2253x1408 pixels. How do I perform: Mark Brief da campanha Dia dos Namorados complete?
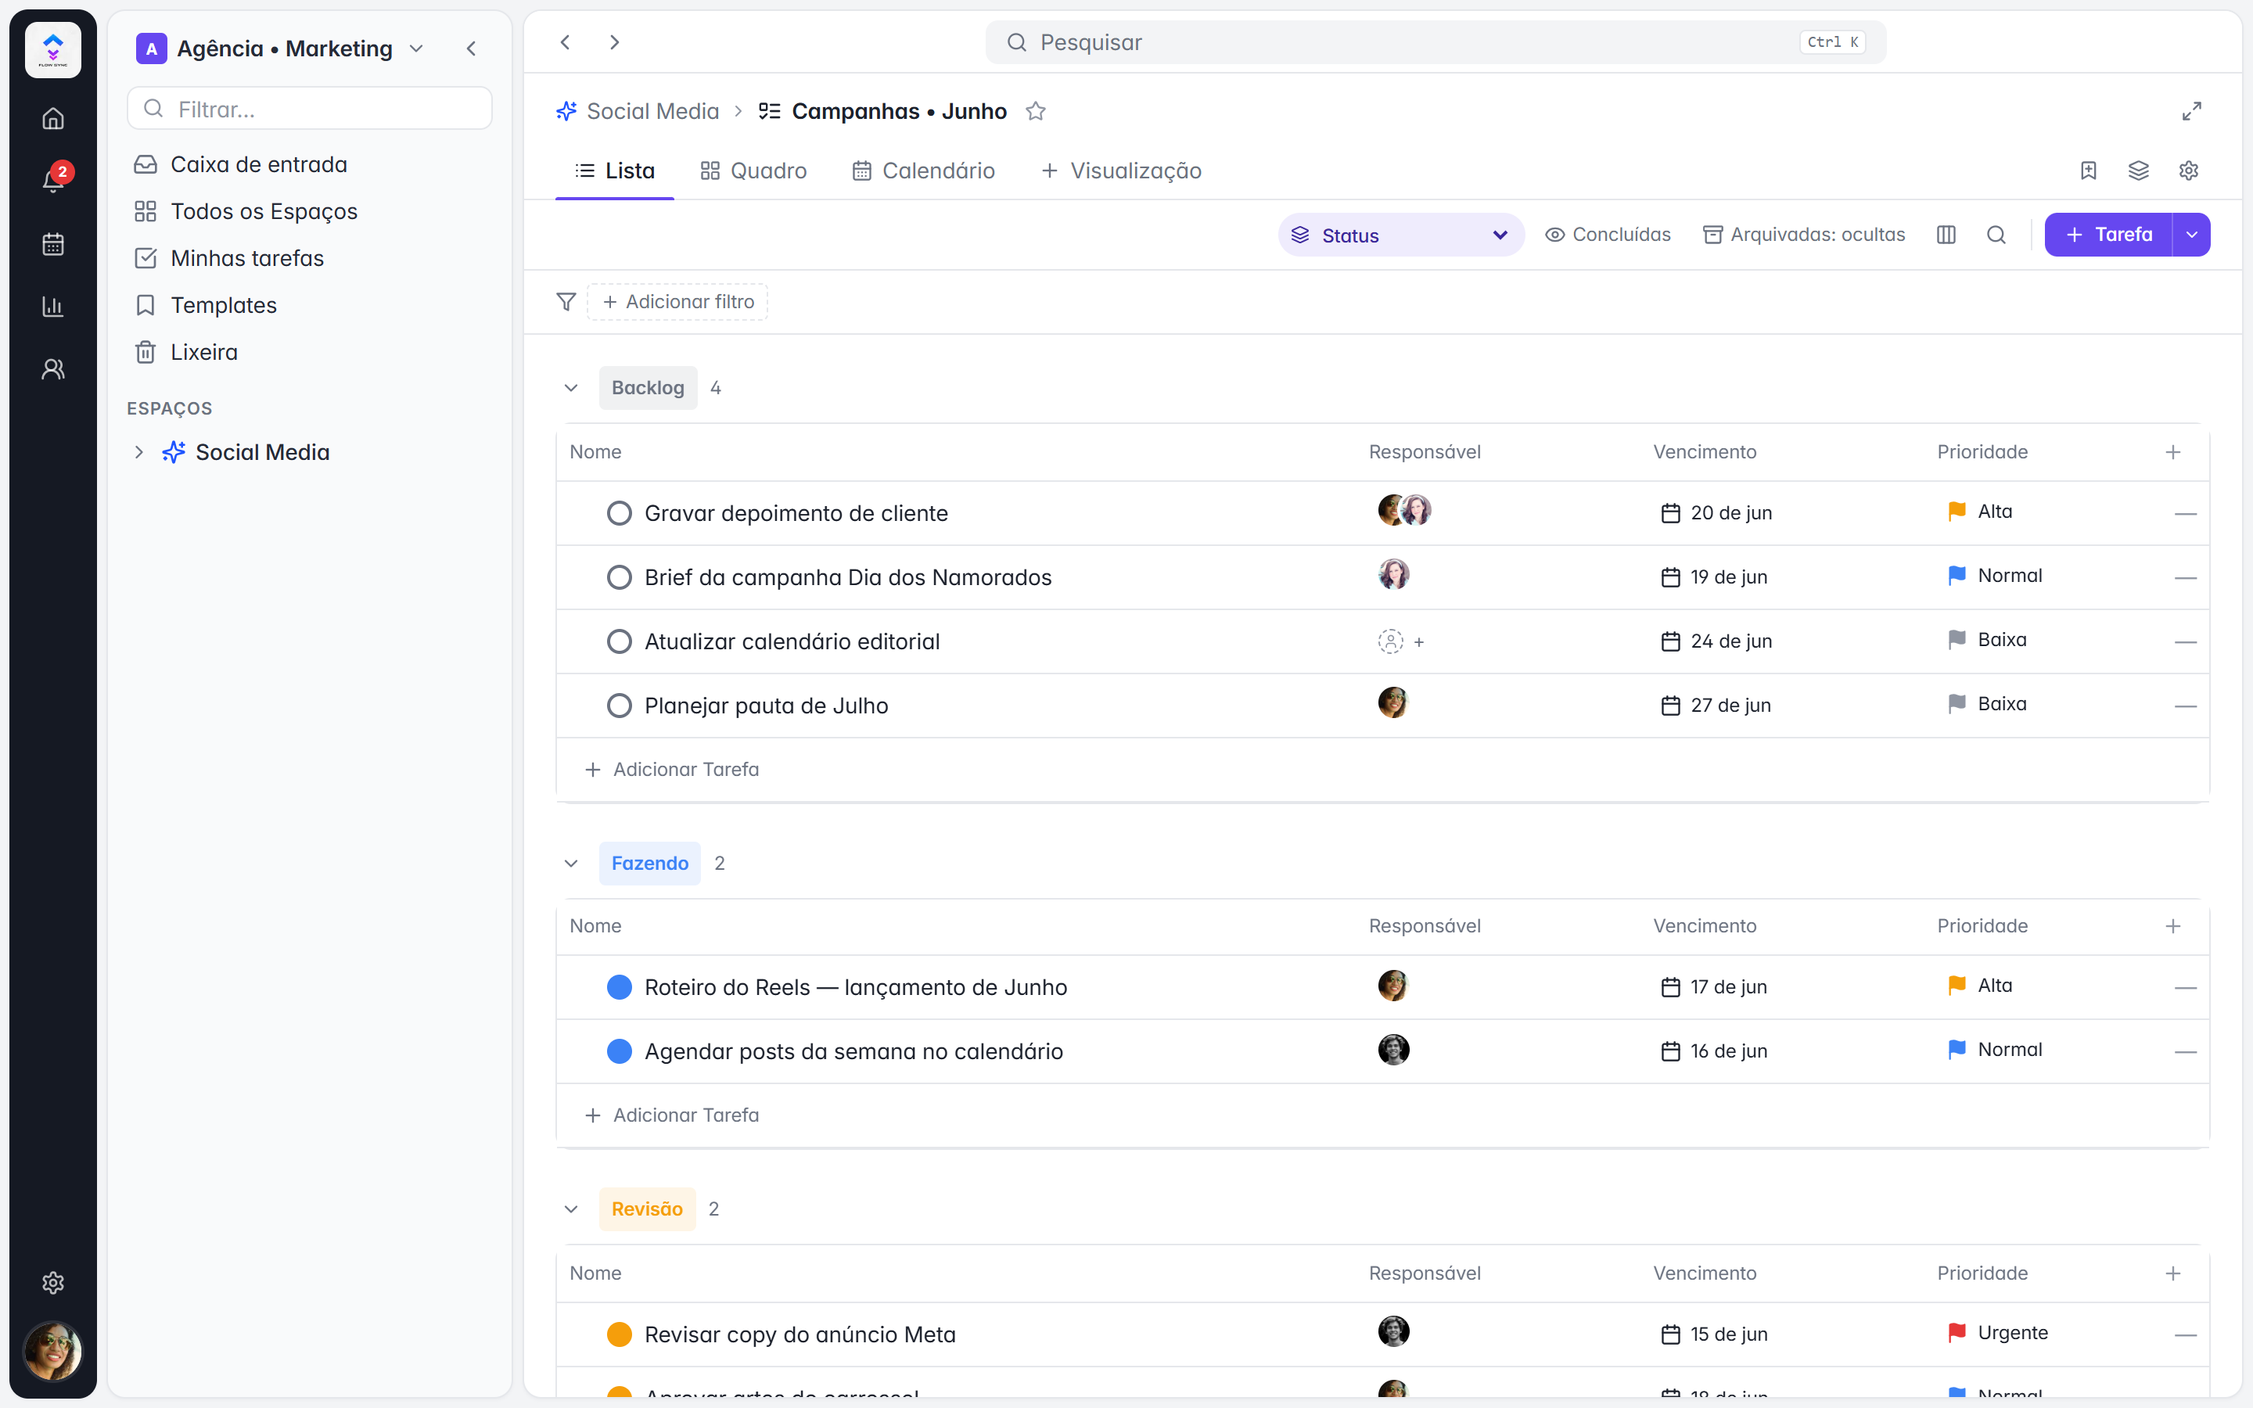pyautogui.click(x=619, y=577)
